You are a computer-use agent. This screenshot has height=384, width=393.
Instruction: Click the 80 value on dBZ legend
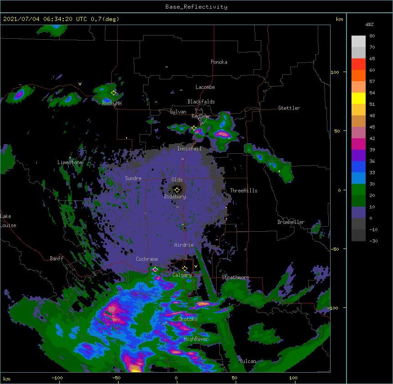click(x=372, y=36)
